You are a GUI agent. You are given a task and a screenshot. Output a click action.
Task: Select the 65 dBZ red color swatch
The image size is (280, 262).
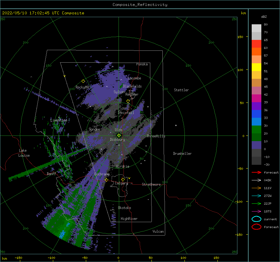(x=256, y=44)
